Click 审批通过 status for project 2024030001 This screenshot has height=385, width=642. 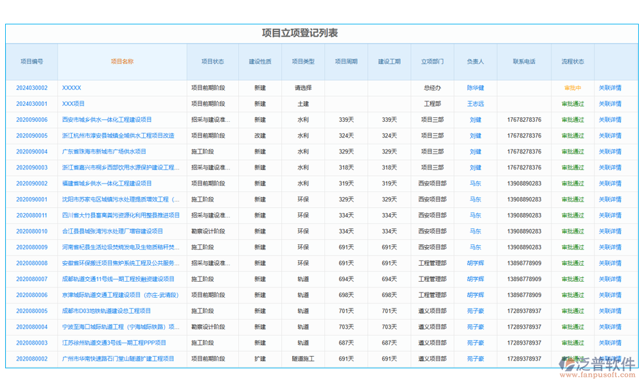click(572, 103)
